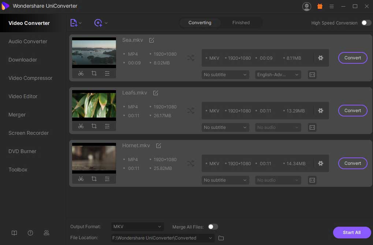Click the crop icon under Leafs.mkv thumbnail
Image resolution: width=373 pixels, height=245 pixels.
click(94, 126)
